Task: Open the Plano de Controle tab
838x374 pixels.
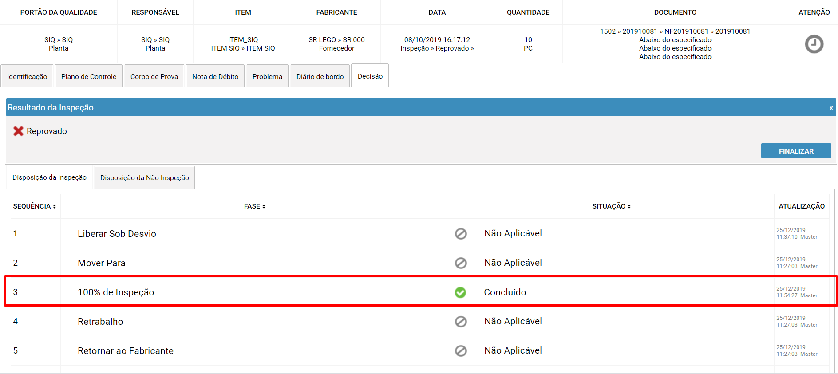Action: tap(89, 76)
